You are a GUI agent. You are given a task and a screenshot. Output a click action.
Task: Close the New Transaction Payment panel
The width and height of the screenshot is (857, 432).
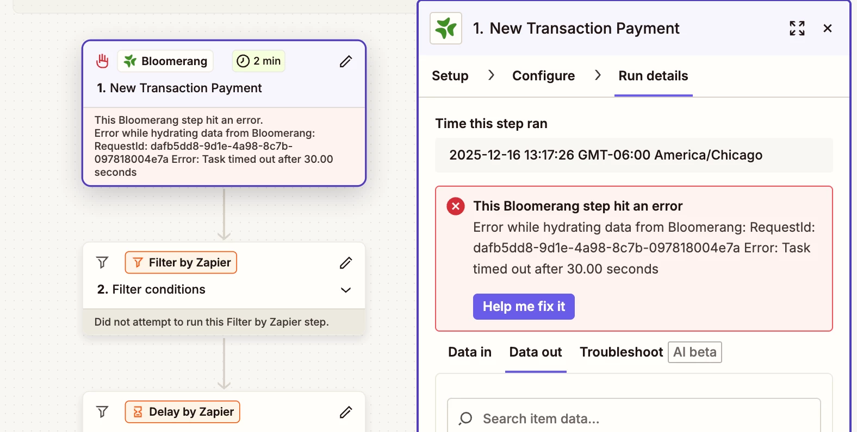pos(828,28)
